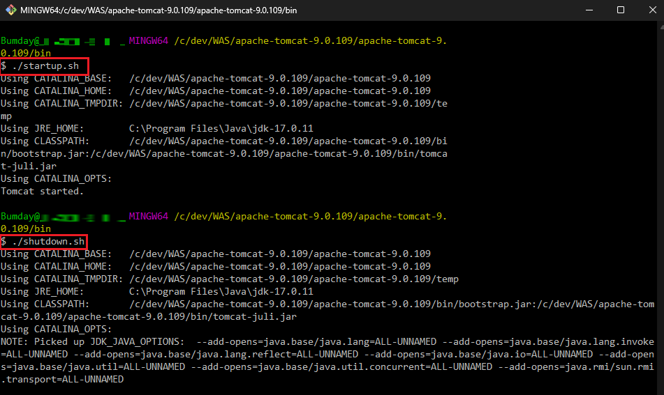Click "0.109/bin" above the startup.sh command

point(26,53)
